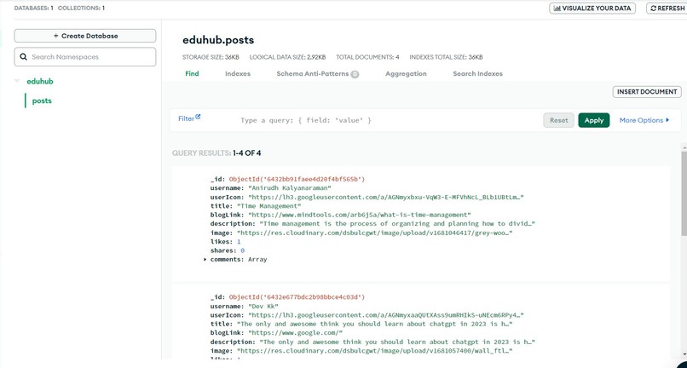Click the Dev Kk document's userIcon URL
The width and height of the screenshot is (687, 368).
386,315
